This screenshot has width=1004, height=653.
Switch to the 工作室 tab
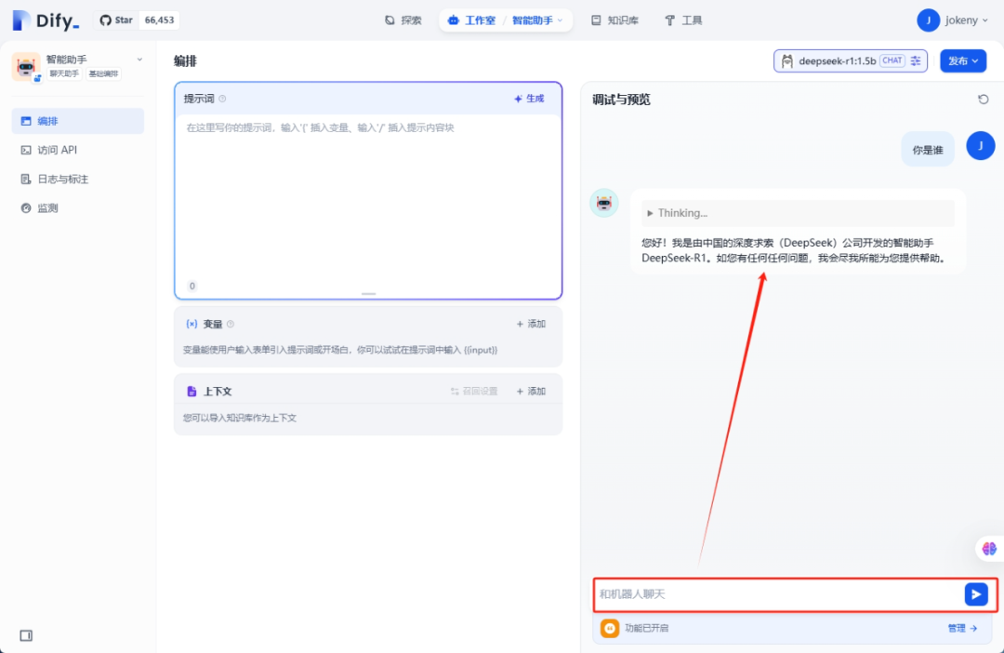(472, 20)
